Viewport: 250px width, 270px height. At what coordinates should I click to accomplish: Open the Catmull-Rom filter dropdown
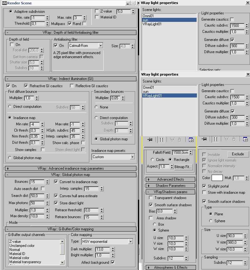coord(100,46)
